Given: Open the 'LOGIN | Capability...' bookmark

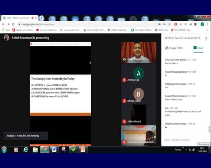Looking at the screenshot, I should (x=118, y=30).
